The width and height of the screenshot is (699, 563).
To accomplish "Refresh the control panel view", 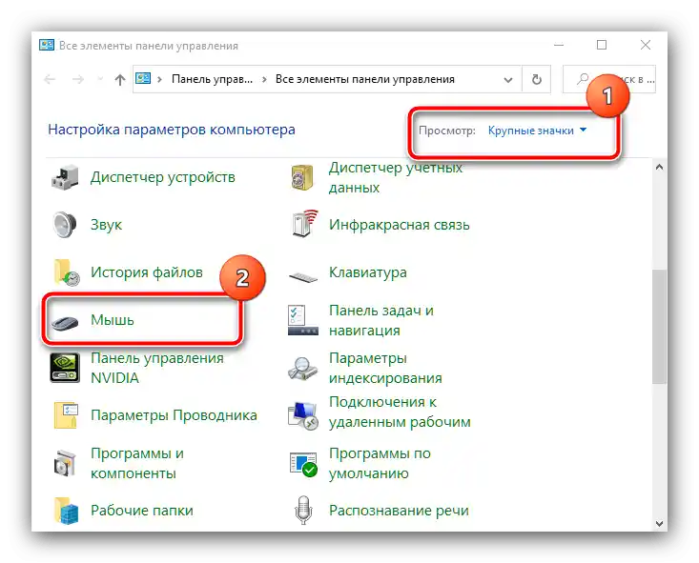I will pyautogui.click(x=537, y=79).
